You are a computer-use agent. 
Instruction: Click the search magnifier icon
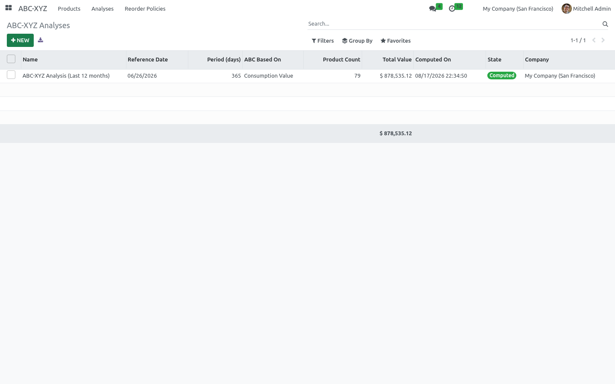click(605, 24)
